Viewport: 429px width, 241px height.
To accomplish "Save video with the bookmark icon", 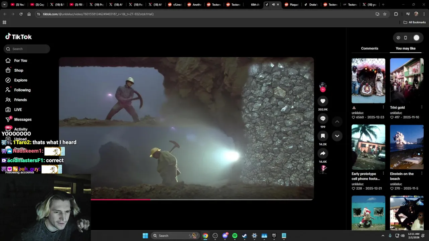I will [x=323, y=136].
